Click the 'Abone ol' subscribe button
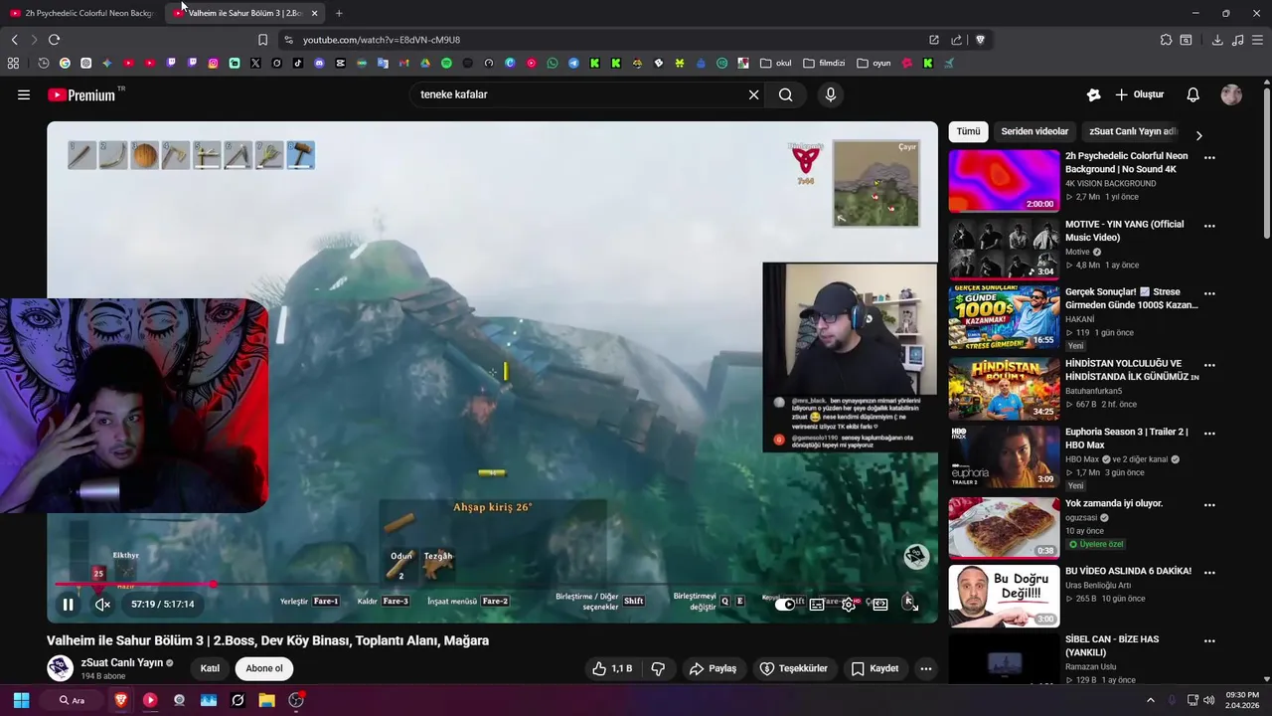 click(x=264, y=668)
